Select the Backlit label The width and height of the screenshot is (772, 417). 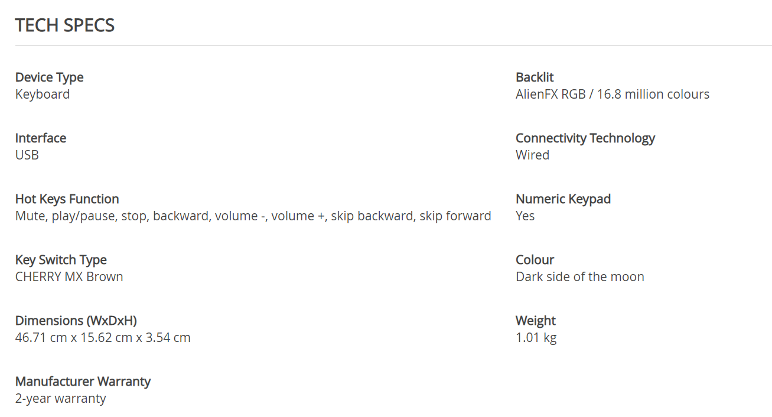[x=535, y=77]
